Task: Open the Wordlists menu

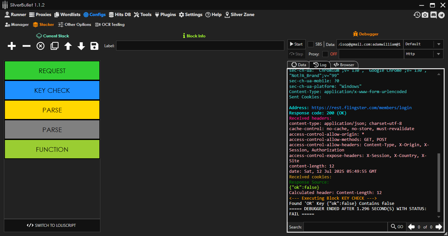Action: click(68, 14)
